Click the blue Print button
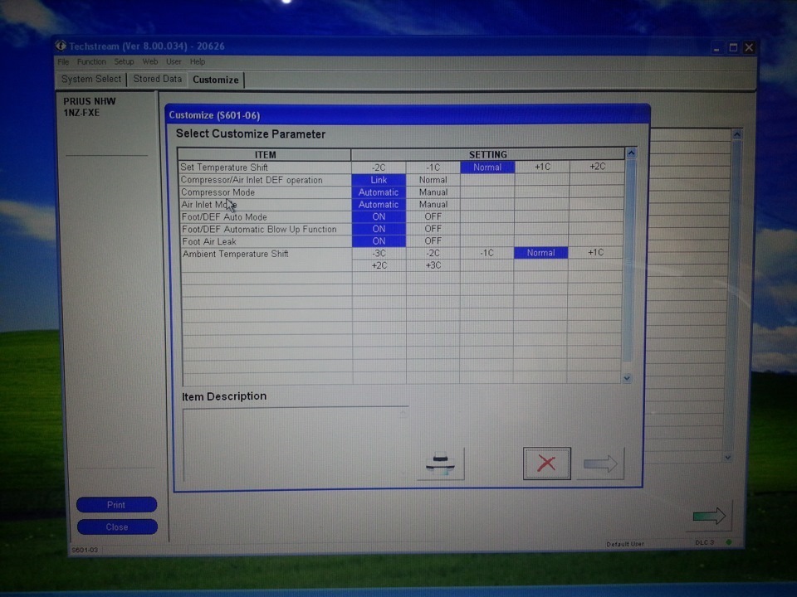The width and height of the screenshot is (797, 597). [x=116, y=505]
